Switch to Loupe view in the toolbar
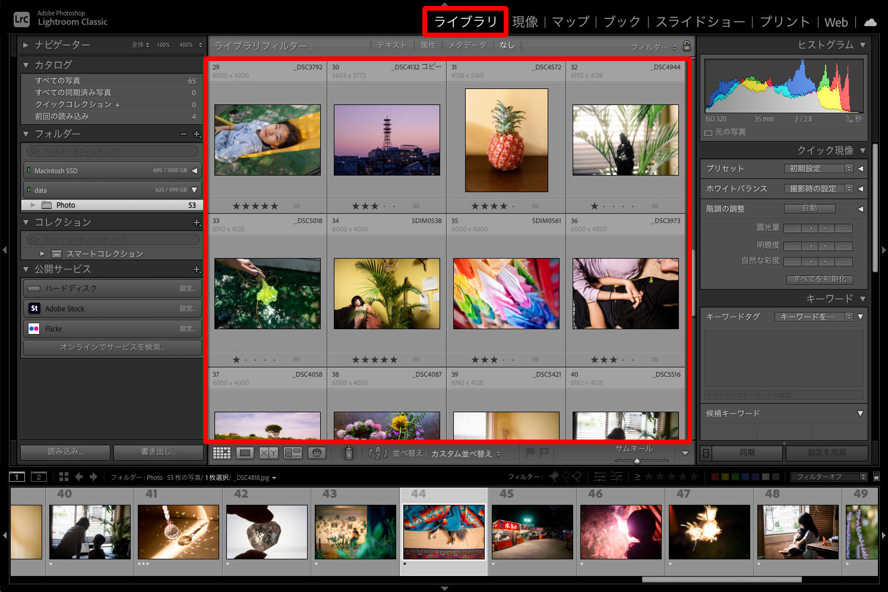This screenshot has height=592, width=888. [x=245, y=453]
